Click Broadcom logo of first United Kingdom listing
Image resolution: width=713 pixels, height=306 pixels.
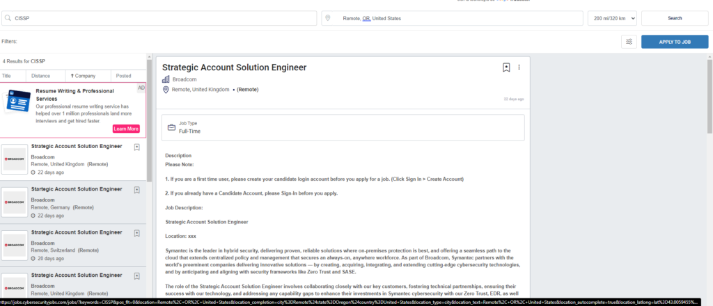(x=15, y=159)
